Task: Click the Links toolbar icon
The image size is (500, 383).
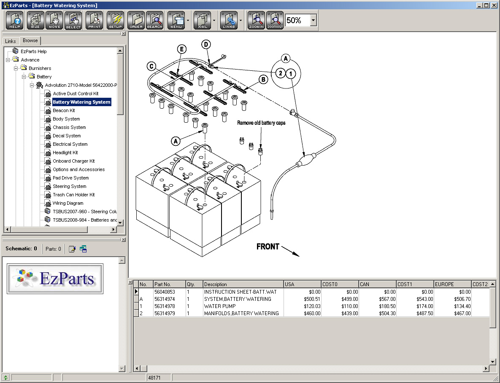Action: [x=229, y=20]
